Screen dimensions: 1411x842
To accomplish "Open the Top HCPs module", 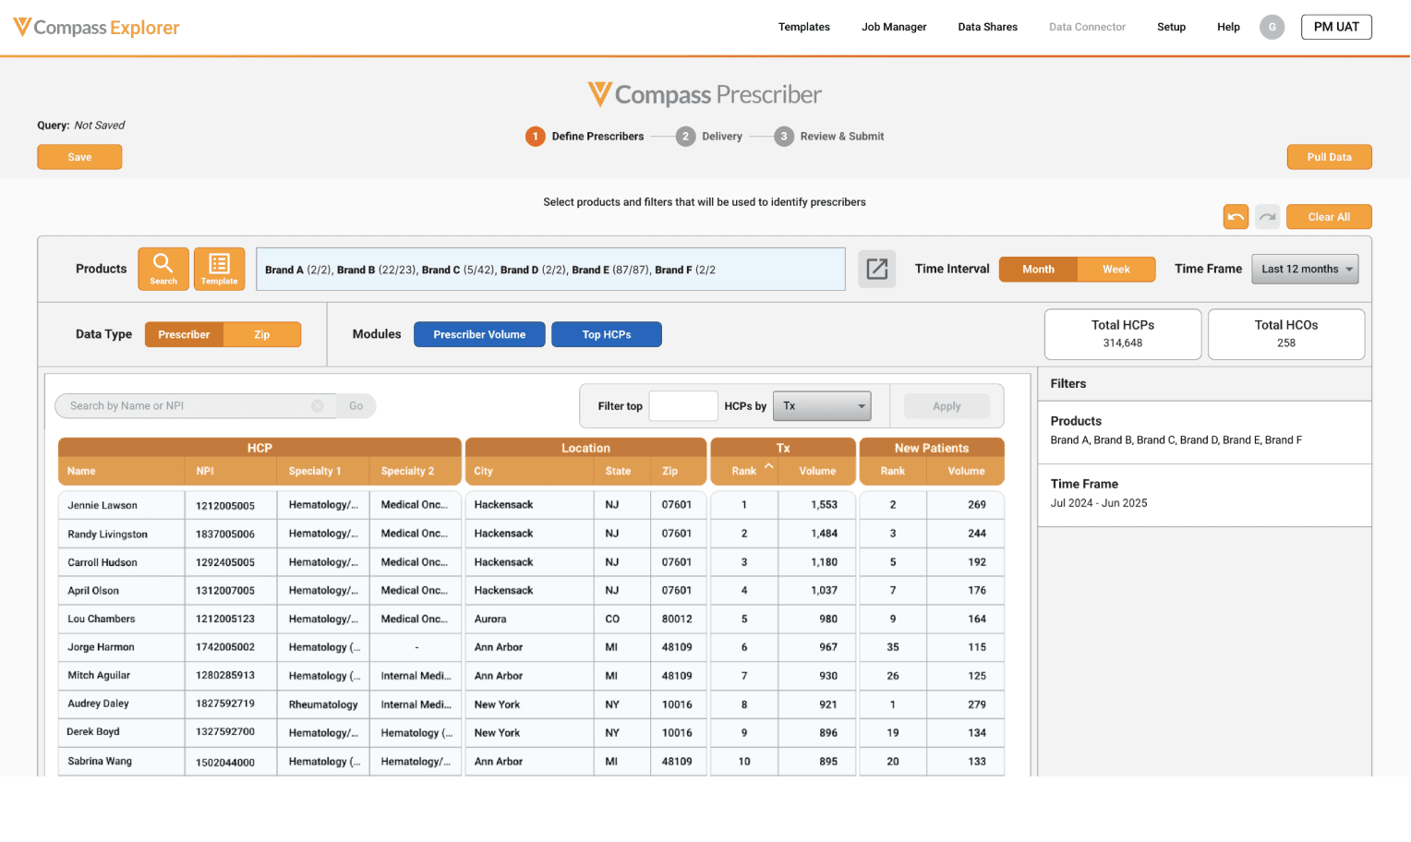I will (x=606, y=334).
